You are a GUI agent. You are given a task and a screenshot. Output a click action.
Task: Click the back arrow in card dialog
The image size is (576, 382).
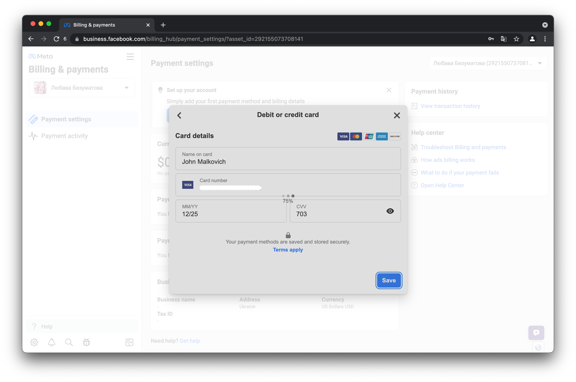179,115
